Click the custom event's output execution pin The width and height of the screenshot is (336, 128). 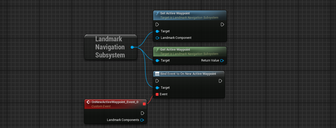(x=143, y=113)
